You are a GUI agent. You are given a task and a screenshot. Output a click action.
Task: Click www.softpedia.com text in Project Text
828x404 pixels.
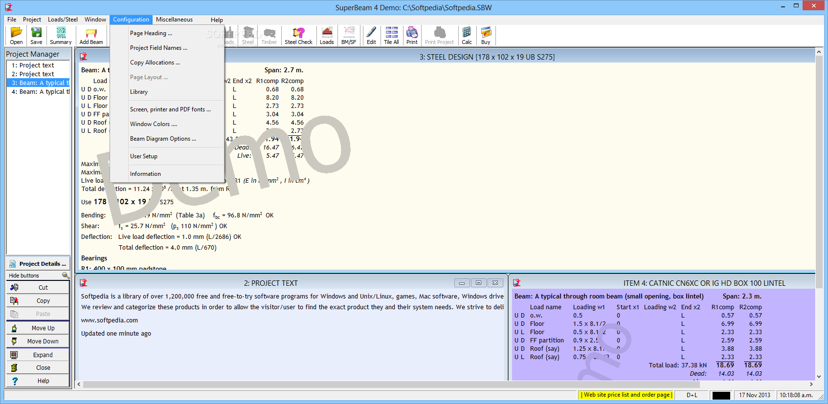110,320
